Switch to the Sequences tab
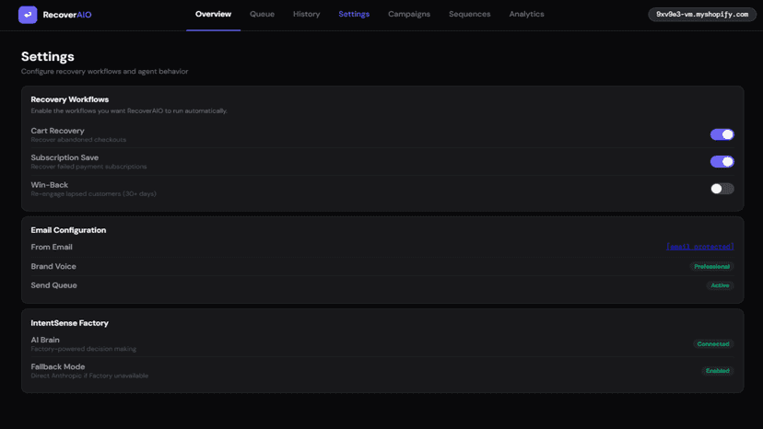 pos(470,14)
